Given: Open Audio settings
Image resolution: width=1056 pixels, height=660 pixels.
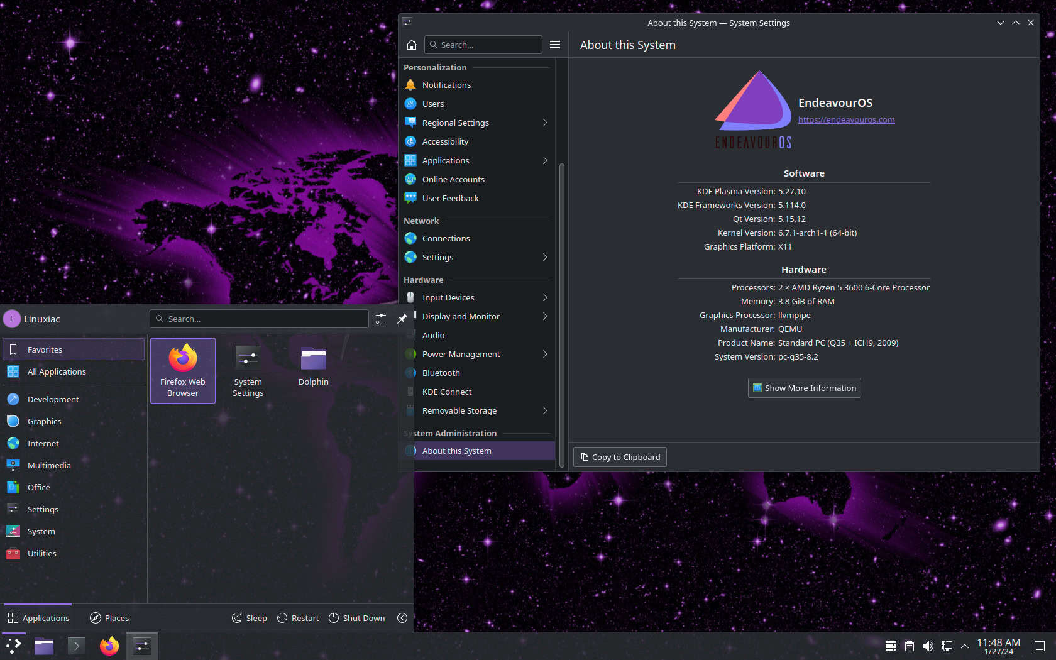Looking at the screenshot, I should [x=476, y=335].
